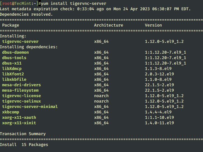The height and width of the screenshot is (152, 203).
Task: Click version 1.1.3-8.el9 of libXdmcp
Action: [x=158, y=69]
